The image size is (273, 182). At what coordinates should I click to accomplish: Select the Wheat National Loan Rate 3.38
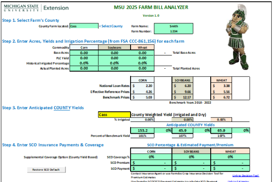tap(221, 86)
